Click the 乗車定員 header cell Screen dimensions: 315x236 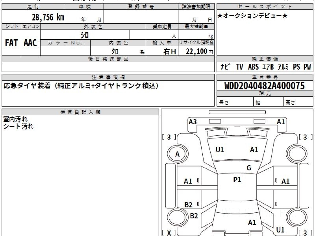tap(162, 26)
